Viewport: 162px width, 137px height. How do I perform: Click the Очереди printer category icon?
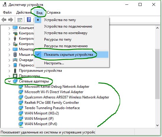tap(15, 60)
